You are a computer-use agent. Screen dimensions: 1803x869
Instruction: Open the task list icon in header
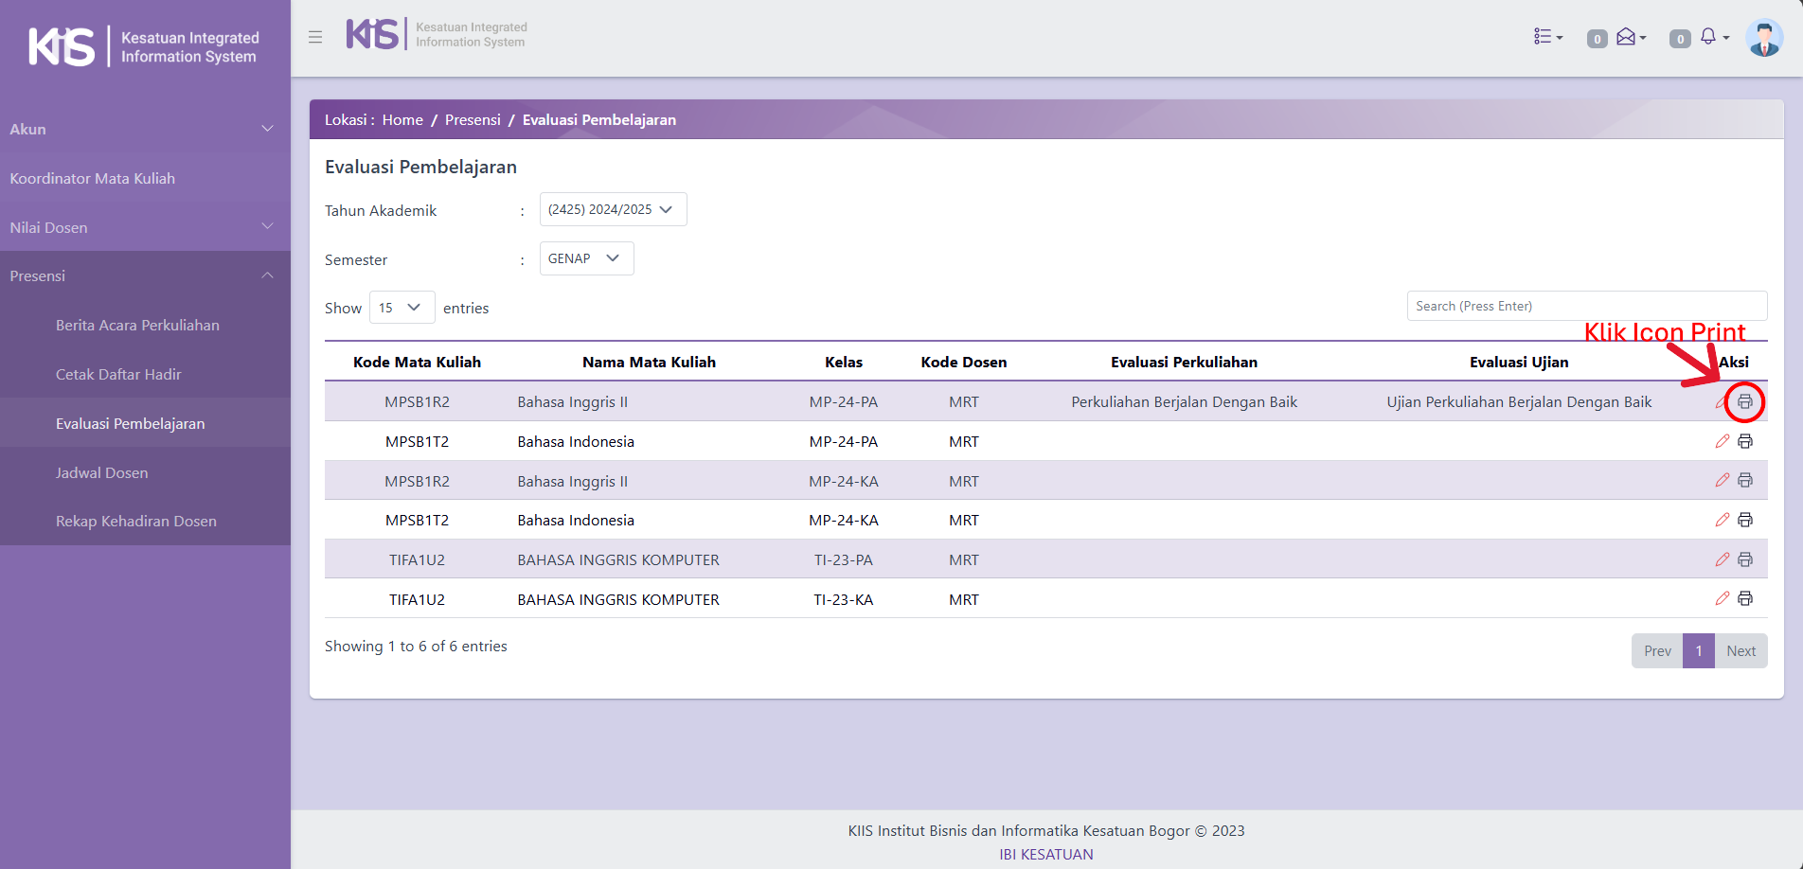click(x=1547, y=37)
